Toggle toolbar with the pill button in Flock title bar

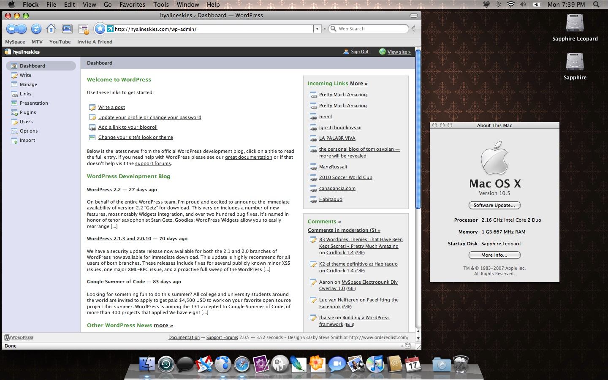point(414,16)
